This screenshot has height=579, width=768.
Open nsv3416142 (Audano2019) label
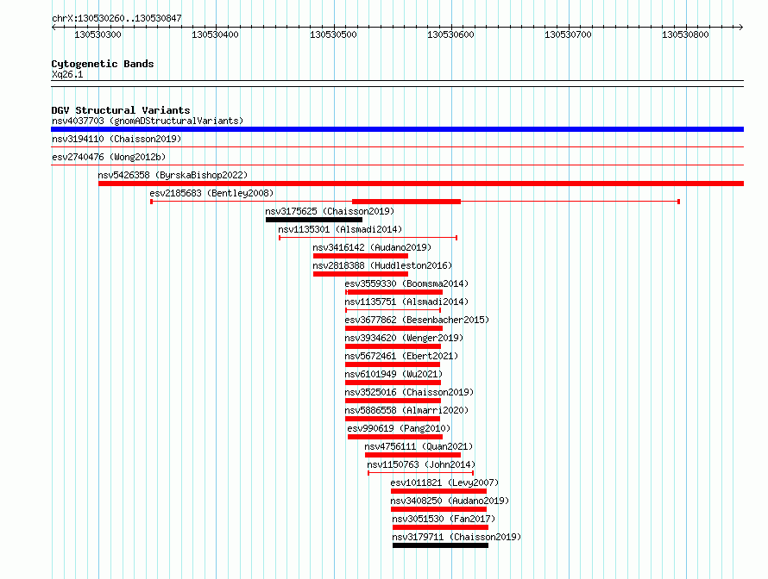(372, 247)
